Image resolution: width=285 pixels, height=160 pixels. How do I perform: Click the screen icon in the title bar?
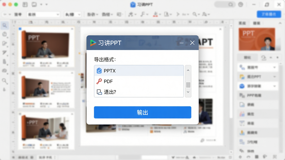34,4
